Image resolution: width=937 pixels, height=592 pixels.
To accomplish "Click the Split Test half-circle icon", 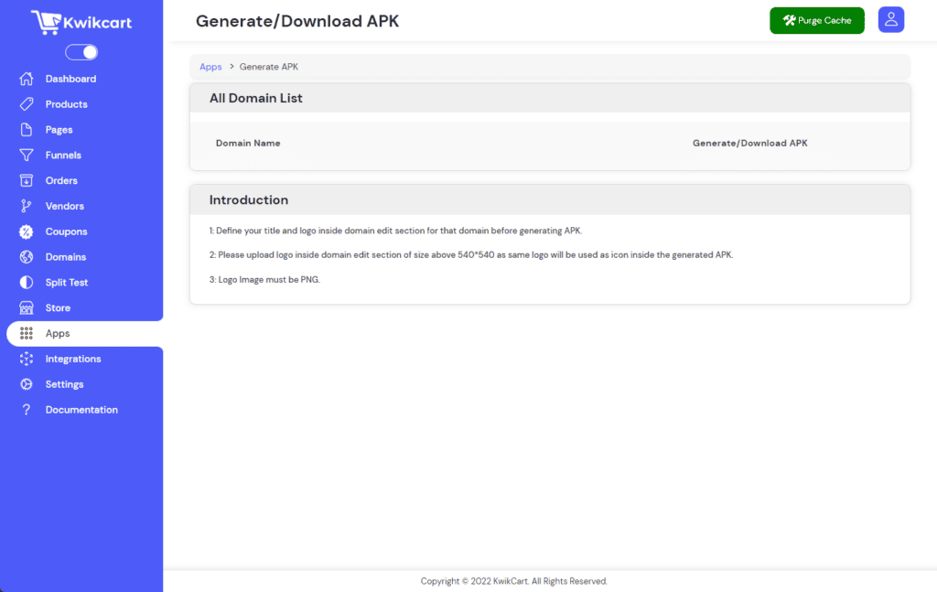I will pyautogui.click(x=27, y=283).
